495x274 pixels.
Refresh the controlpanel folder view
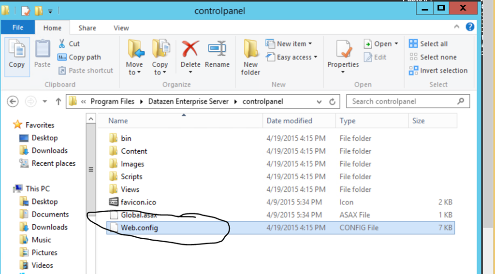pos(332,101)
